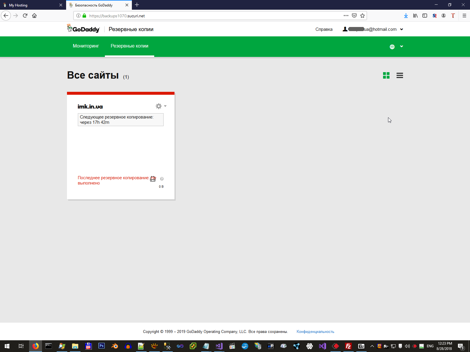Open the Firefox downloads panel
Screen dimensions: 470x352
pyautogui.click(x=406, y=16)
